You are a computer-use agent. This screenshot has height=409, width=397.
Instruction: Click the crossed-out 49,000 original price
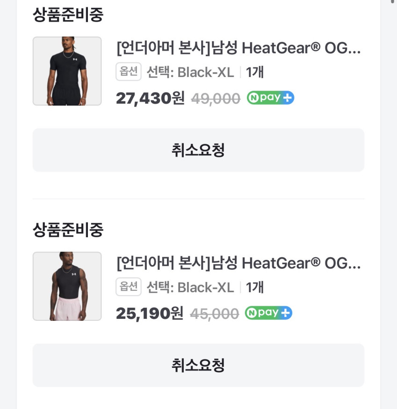(x=216, y=99)
